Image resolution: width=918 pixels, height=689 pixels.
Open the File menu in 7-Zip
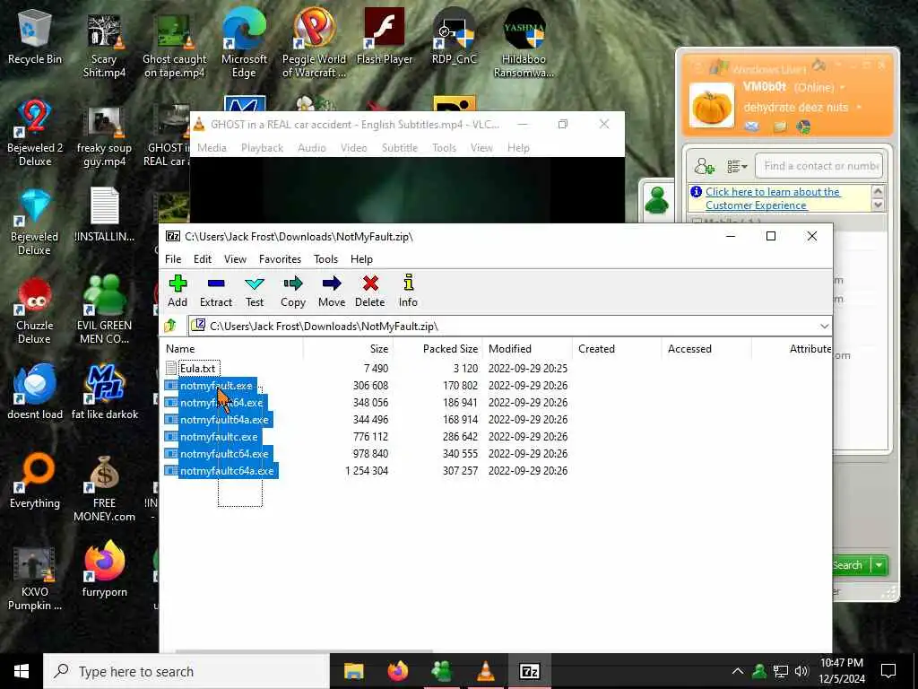point(173,259)
